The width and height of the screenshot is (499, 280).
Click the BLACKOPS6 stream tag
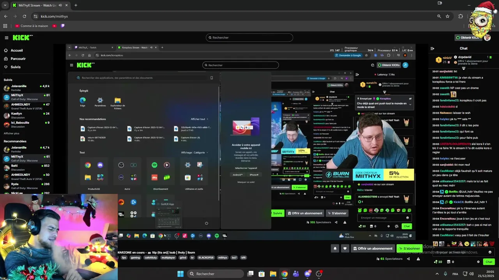pyautogui.click(x=206, y=257)
